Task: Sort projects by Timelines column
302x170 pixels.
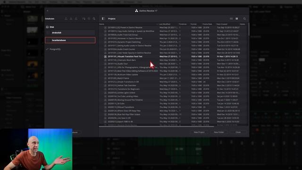Action: 183,24
